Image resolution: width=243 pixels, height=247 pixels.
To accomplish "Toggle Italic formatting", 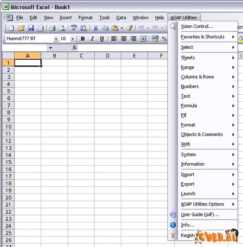I will tap(92, 39).
